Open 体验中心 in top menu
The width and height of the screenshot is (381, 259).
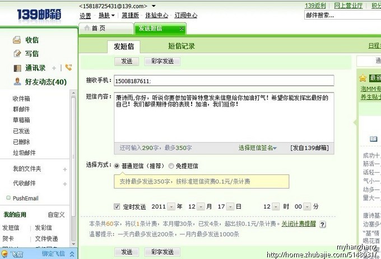point(157,15)
